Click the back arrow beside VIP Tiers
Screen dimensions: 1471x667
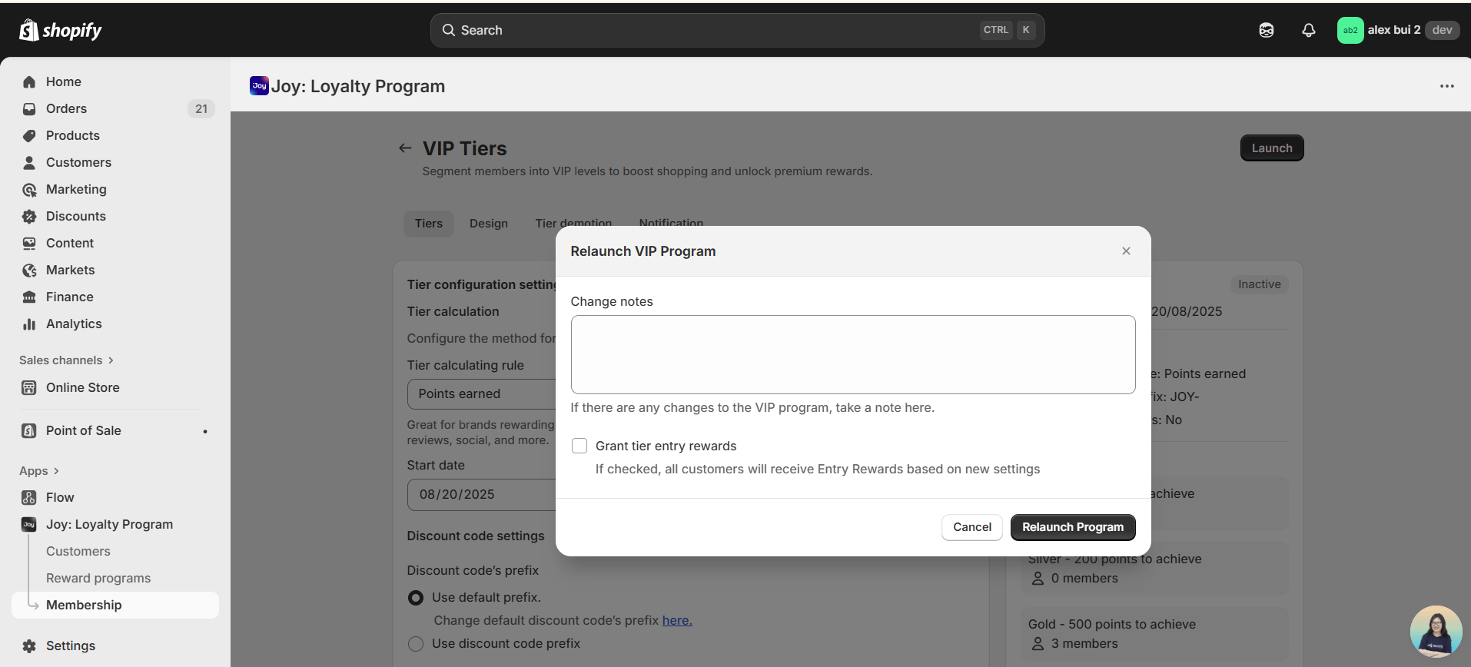click(405, 148)
